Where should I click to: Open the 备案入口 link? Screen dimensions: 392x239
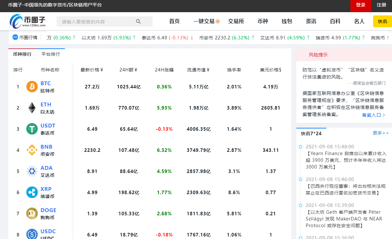[x=373, y=115]
